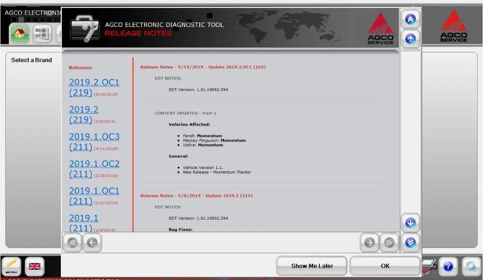Click the (4/11/2019) date text
Viewport: 483px width, 280px height.
point(106,149)
